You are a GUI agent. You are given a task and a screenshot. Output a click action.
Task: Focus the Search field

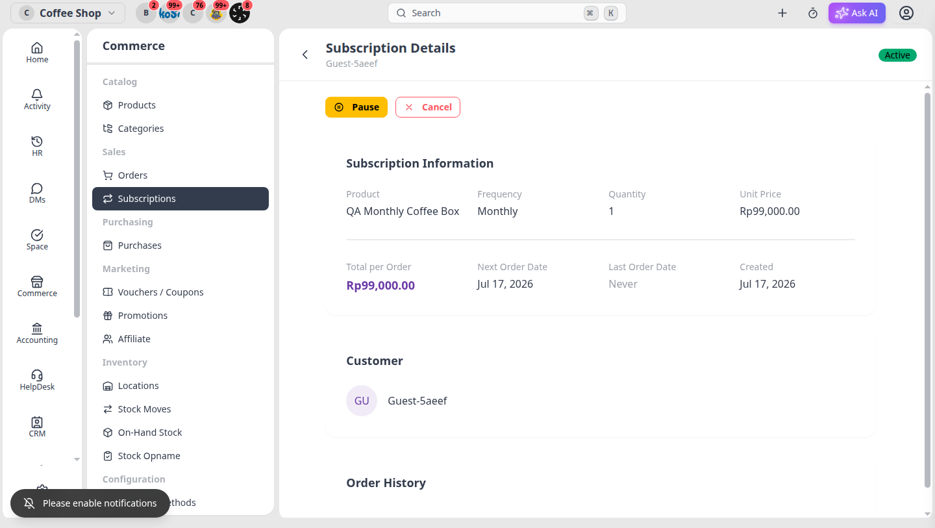pyautogui.click(x=507, y=13)
